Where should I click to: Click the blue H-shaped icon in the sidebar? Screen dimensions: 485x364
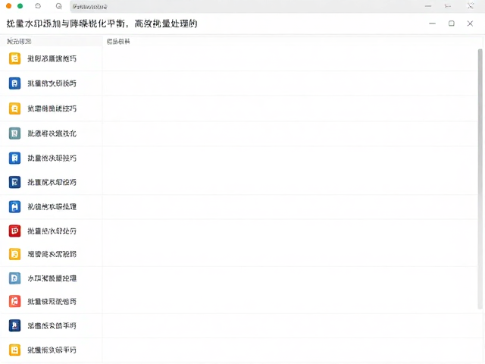coord(14,207)
